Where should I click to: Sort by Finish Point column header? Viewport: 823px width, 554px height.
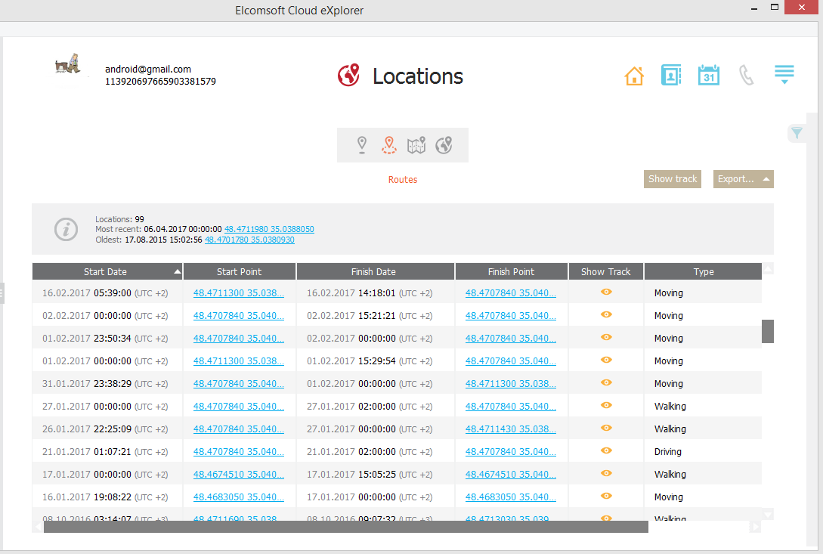click(511, 271)
